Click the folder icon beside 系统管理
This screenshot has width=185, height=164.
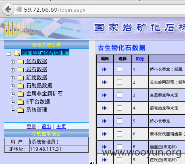pyautogui.click(x=21, y=110)
